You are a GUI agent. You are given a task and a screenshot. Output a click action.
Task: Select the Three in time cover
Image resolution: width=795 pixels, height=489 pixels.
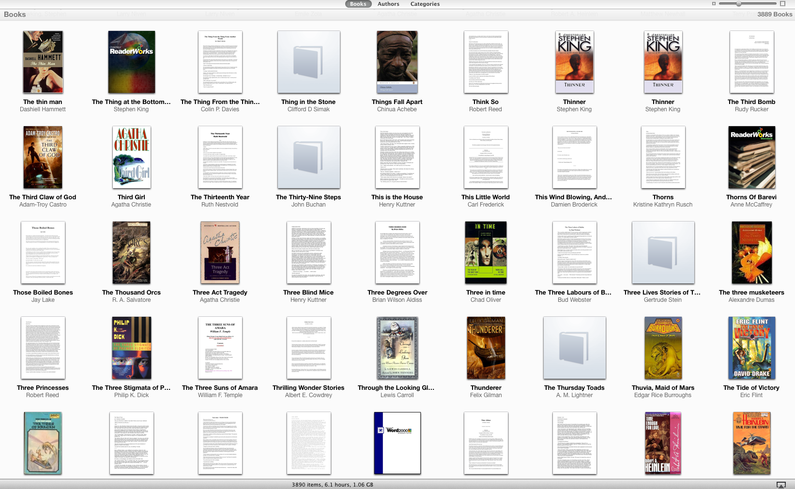486,253
